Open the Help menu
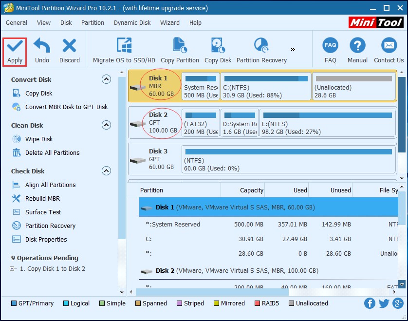Viewport: 408px width, 321px height. (195, 23)
